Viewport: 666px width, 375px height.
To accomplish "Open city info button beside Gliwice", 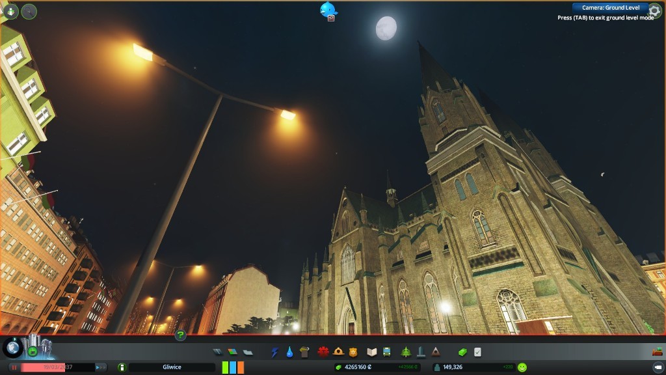I will [x=122, y=367].
